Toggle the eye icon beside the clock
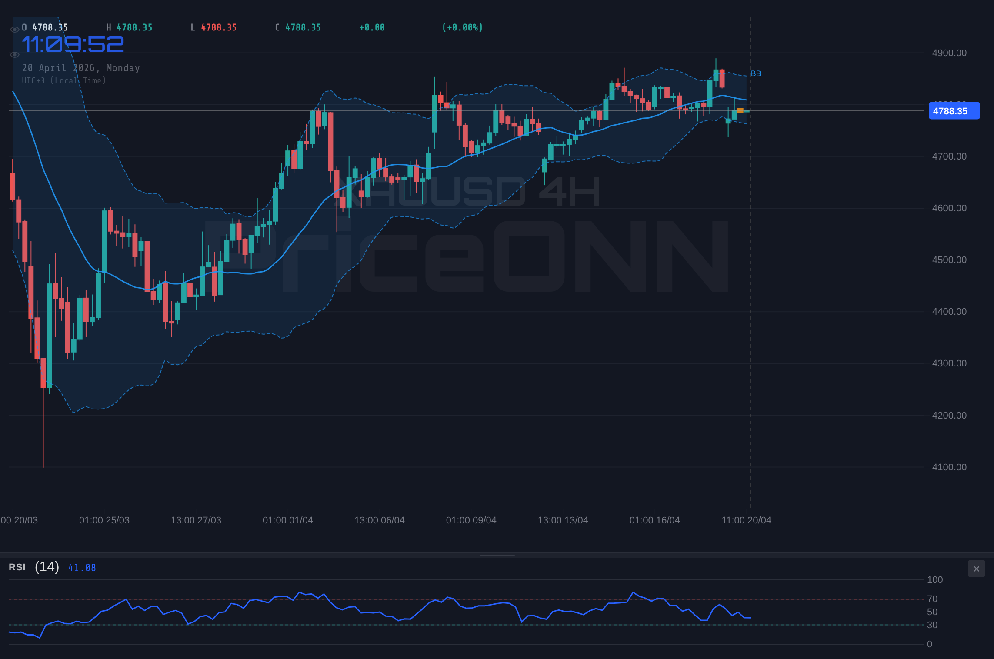This screenshot has height=659, width=994. (14, 55)
